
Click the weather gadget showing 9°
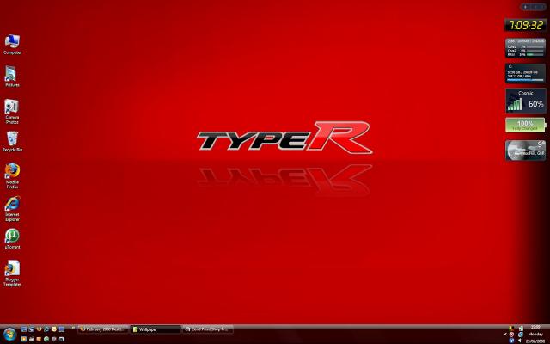pos(525,150)
